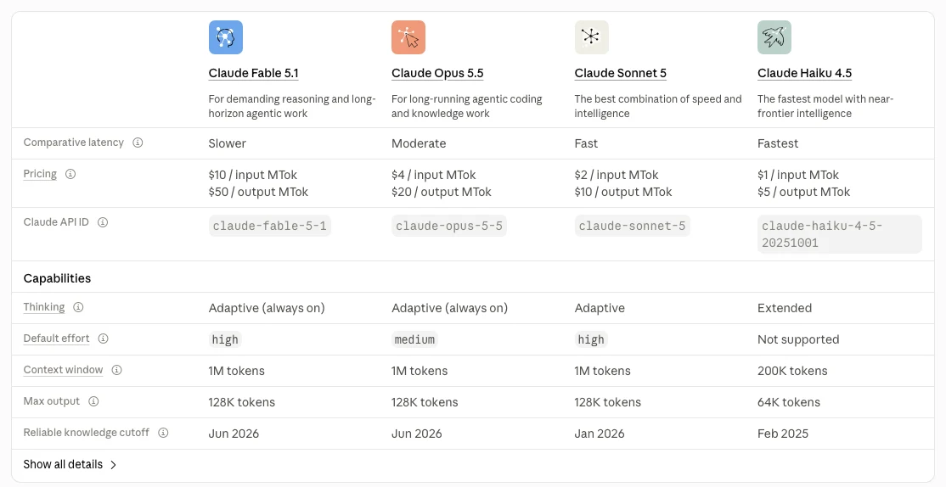Open info icon beside Default effort
Screen dimensions: 946x487
pos(103,339)
